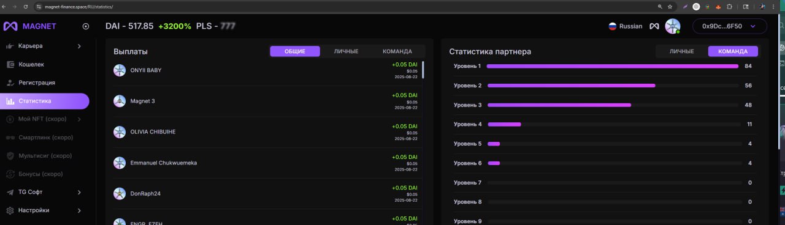785x225 pixels.
Task: Expand the Настройки submenu
Action: tap(79, 210)
